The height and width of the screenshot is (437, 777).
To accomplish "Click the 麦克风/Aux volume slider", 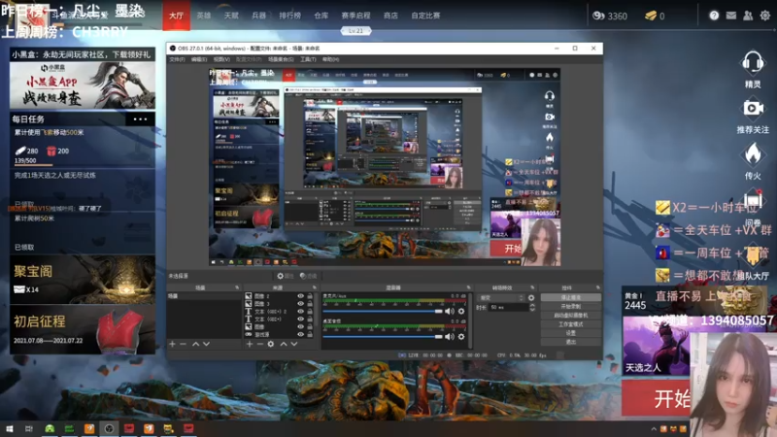I will (383, 311).
